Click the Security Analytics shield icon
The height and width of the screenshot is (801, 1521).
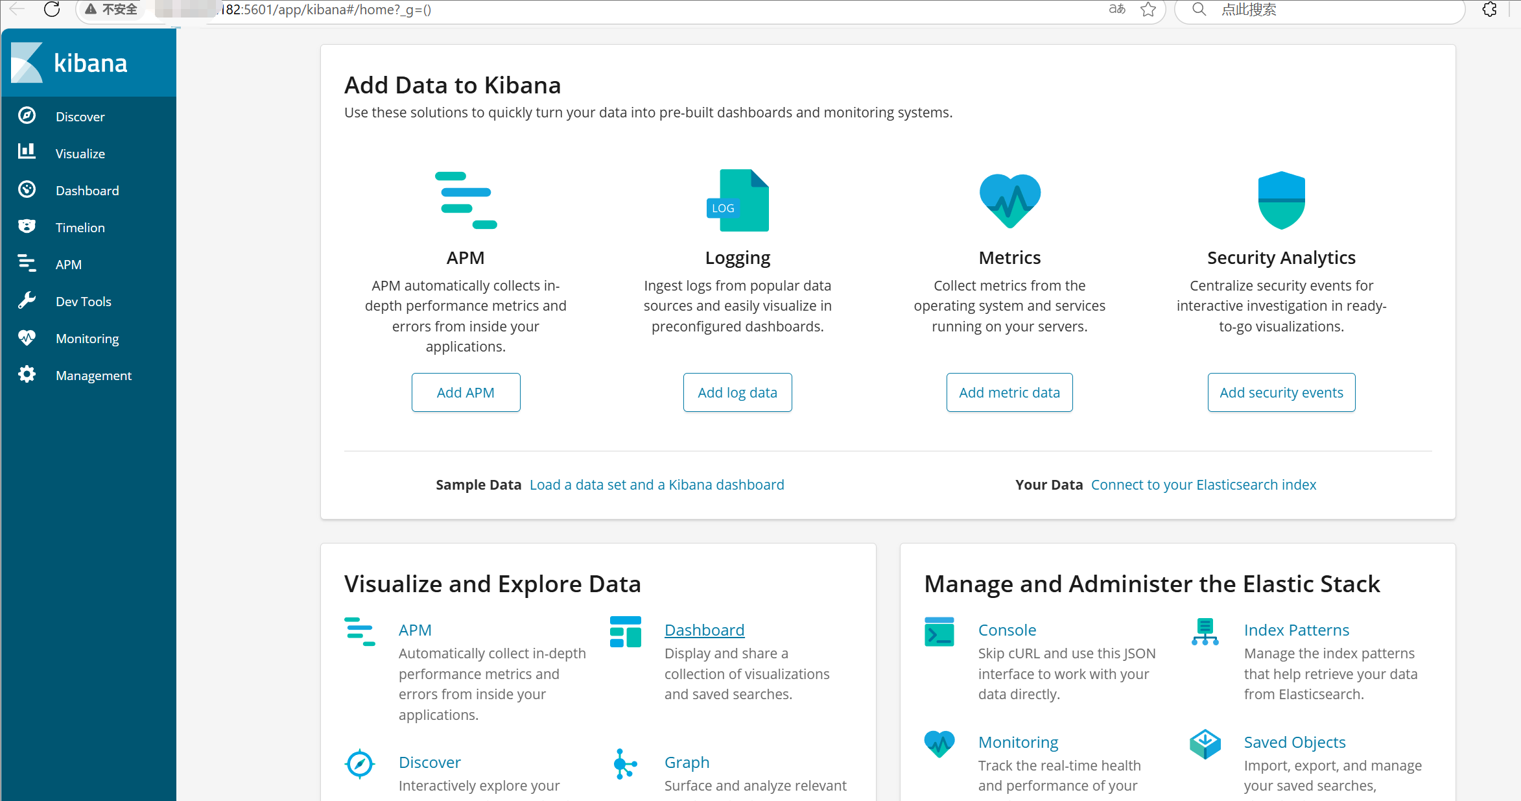coord(1281,200)
